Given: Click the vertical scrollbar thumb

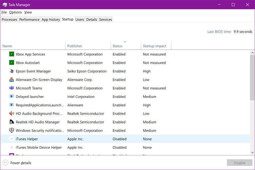Looking at the screenshot, I should (252, 78).
